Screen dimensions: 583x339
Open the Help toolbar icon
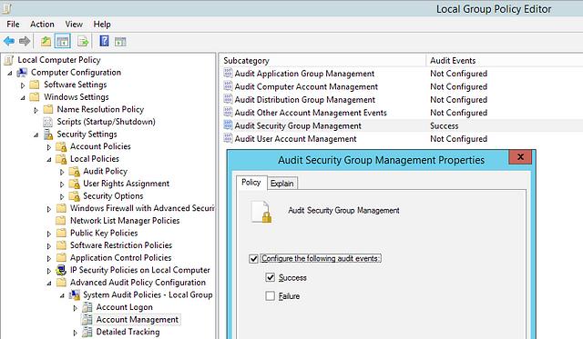coord(104,41)
